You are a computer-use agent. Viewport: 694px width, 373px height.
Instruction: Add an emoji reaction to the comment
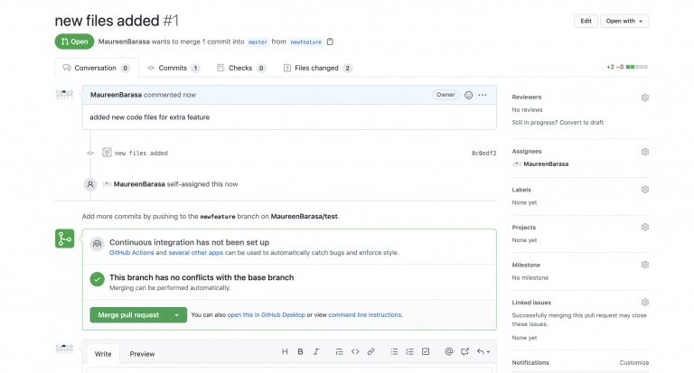tap(468, 95)
